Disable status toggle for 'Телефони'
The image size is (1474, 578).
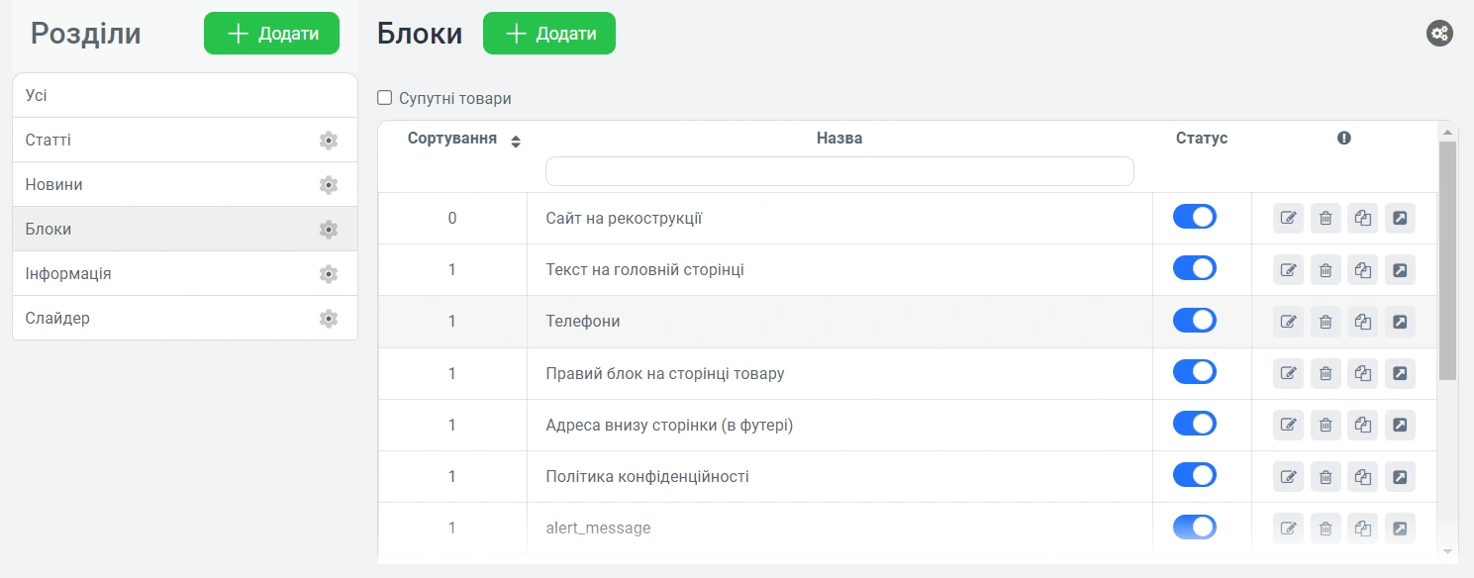coord(1194,321)
